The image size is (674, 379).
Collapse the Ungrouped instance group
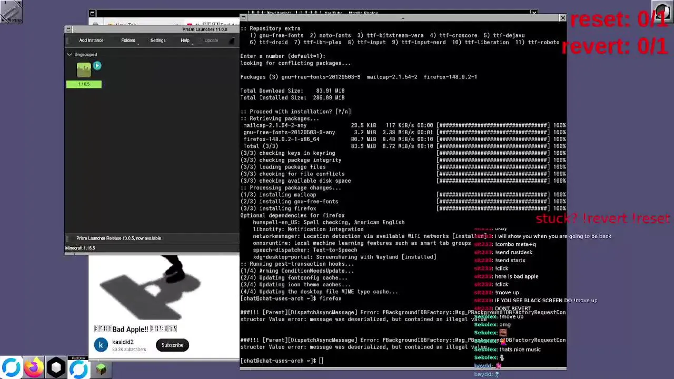coord(70,54)
